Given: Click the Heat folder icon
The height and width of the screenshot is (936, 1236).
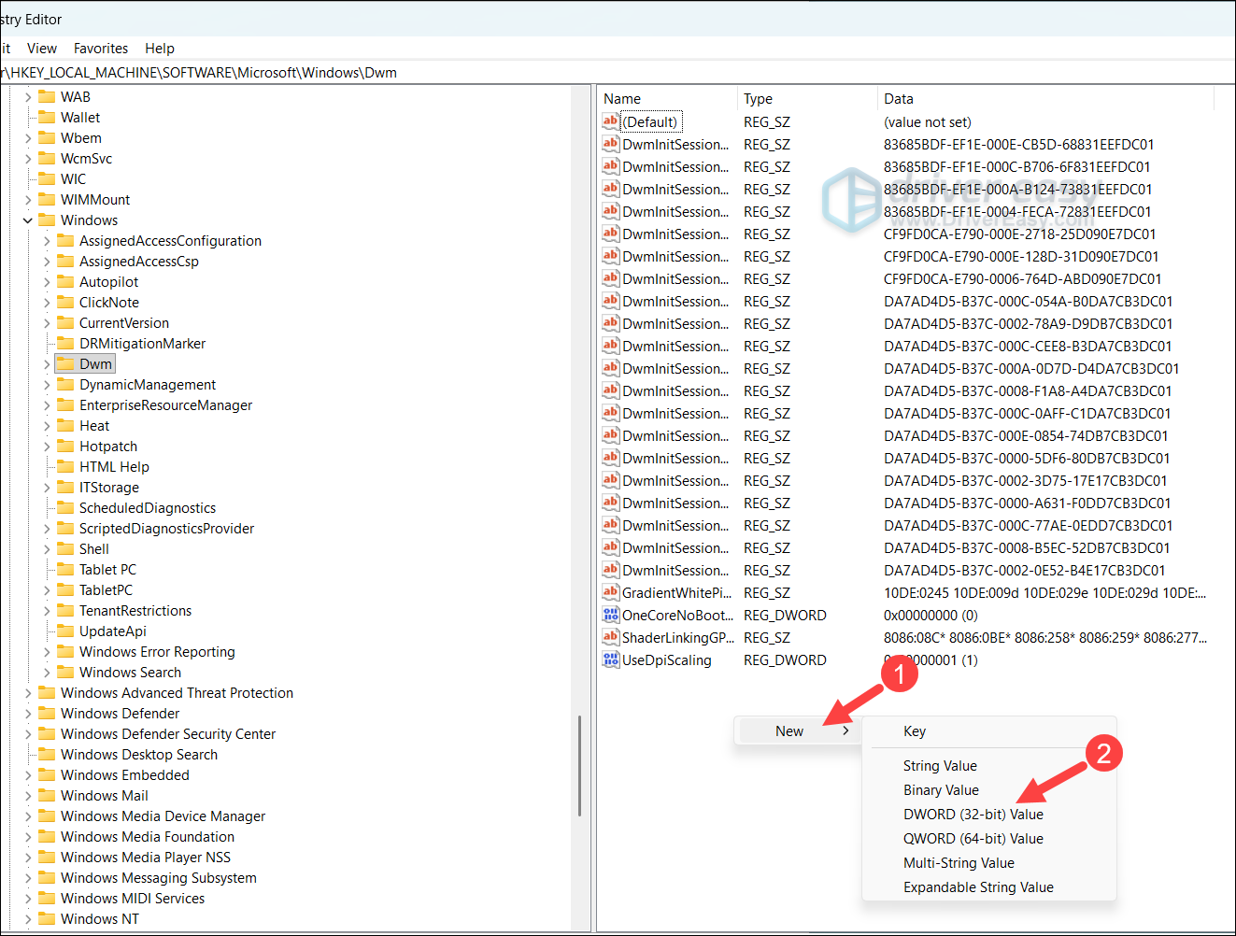Looking at the screenshot, I should coord(65,425).
